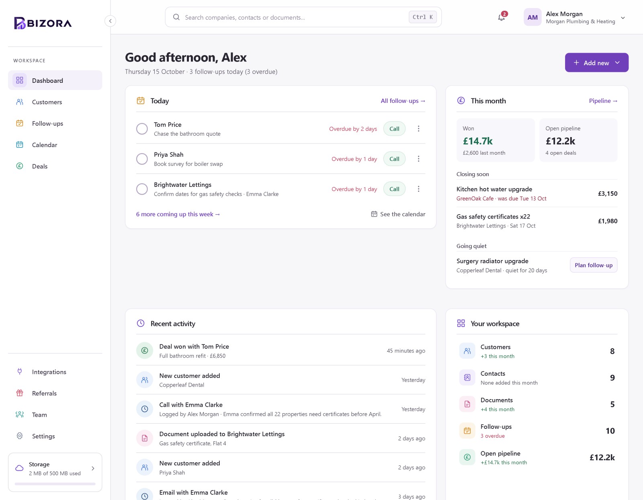
Task: Click the Today calendar-check icon
Action: (141, 100)
